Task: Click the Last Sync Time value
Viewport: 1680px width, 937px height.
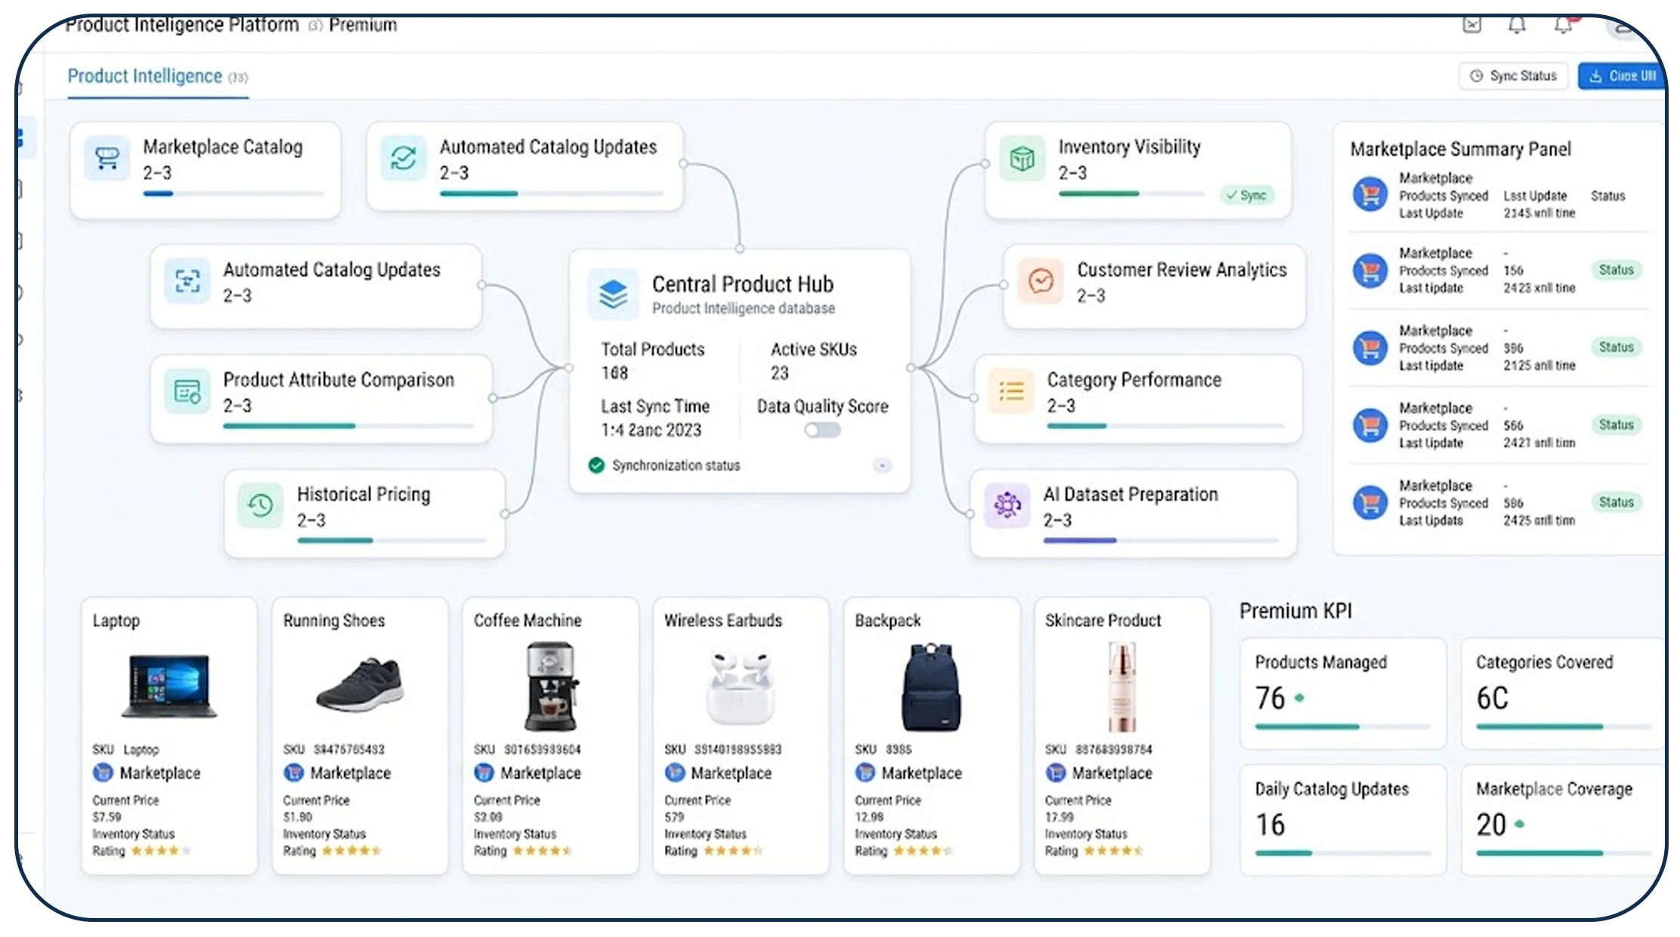Action: (651, 430)
